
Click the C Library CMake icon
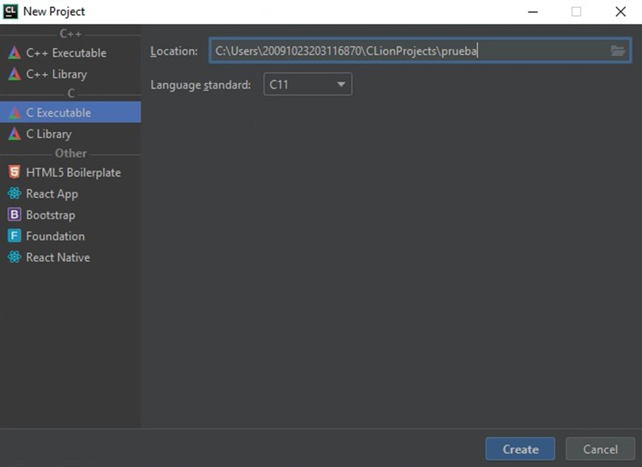15,134
